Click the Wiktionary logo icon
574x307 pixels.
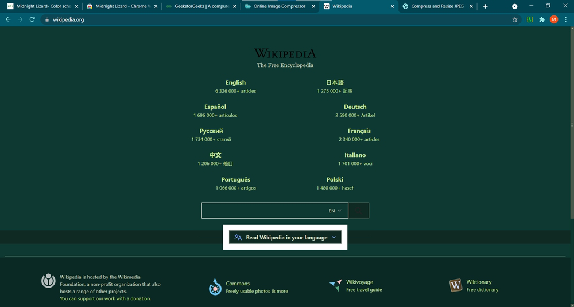(456, 285)
